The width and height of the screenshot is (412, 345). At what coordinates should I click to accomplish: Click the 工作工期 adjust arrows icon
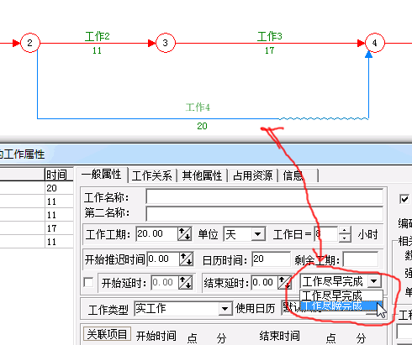(185, 234)
